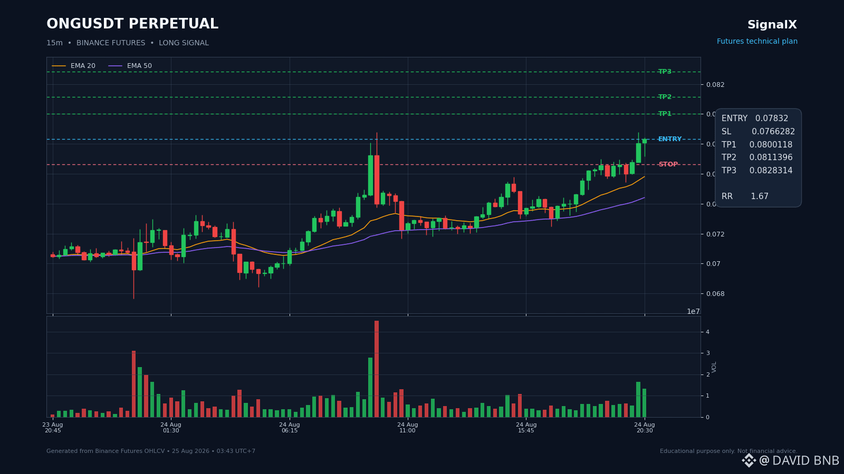
Task: Click the red STOP label on the chart
Action: [x=668, y=164]
